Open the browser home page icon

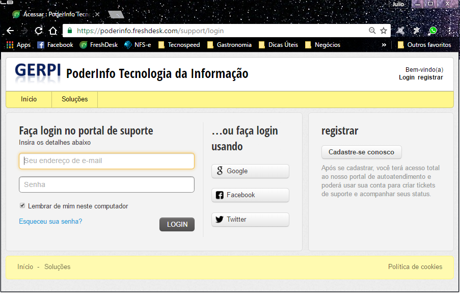(x=53, y=31)
